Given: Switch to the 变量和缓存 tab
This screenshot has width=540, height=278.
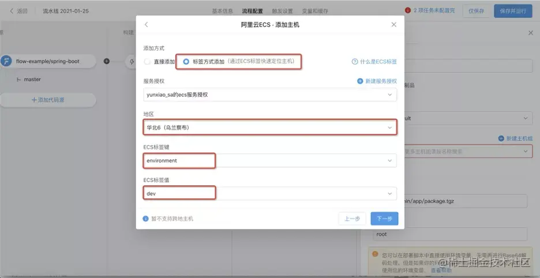Looking at the screenshot, I should (x=315, y=11).
